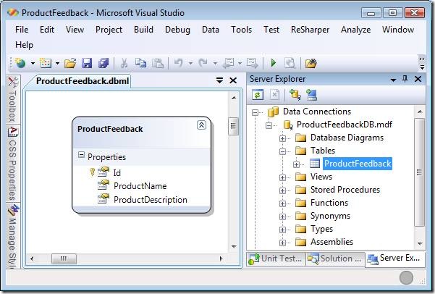Click the Add New Item toolbar icon
The image size is (435, 294).
pyautogui.click(x=46, y=63)
